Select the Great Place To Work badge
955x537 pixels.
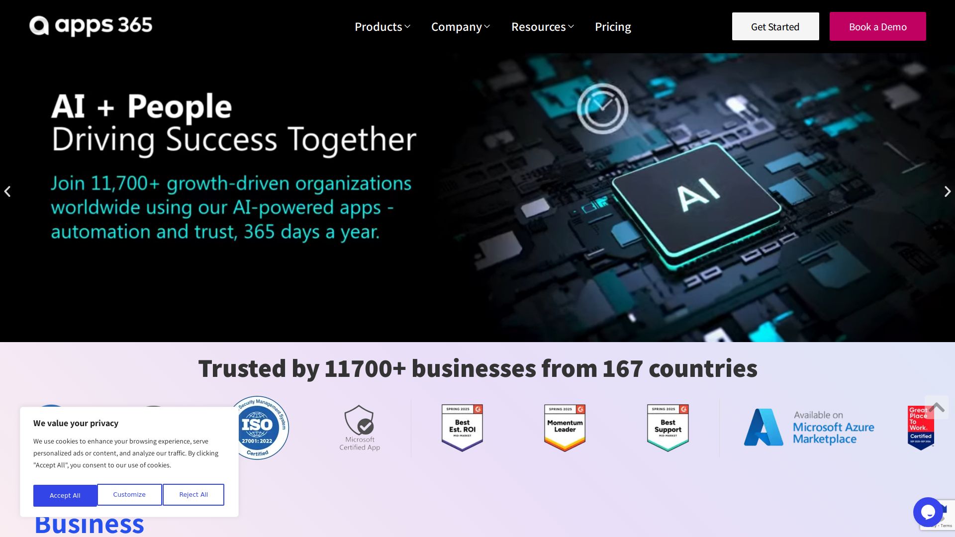(921, 428)
